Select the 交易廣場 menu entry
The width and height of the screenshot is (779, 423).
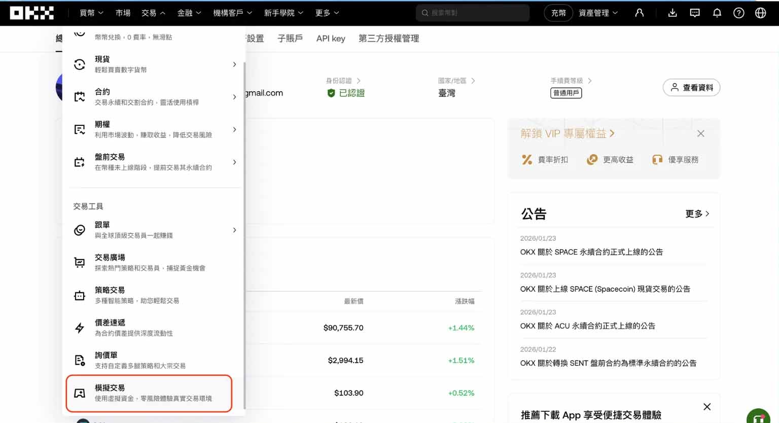click(x=153, y=262)
